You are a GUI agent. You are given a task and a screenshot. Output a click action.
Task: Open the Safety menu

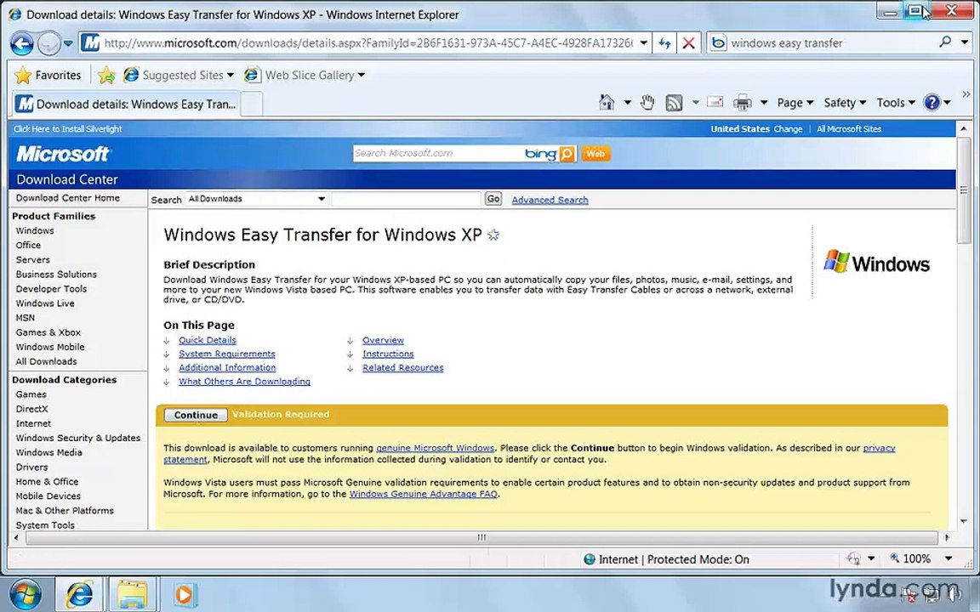coord(845,103)
